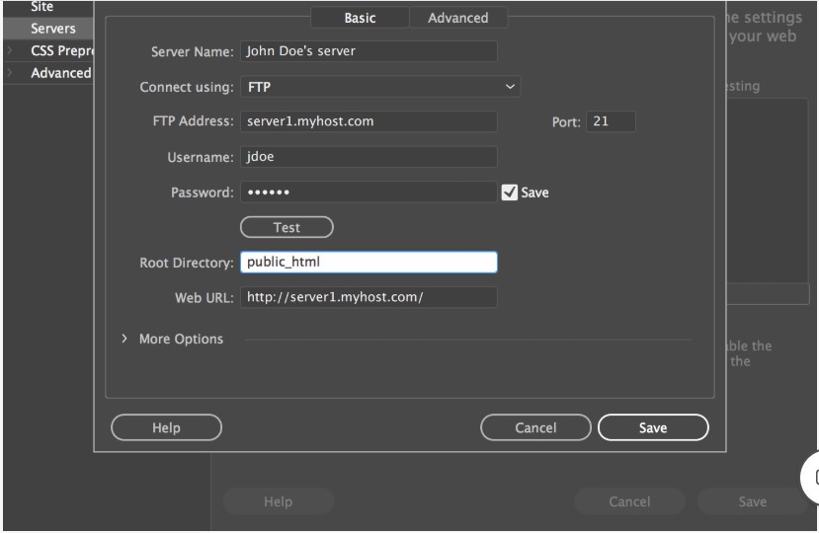Click the Root Directory label
This screenshot has height=533, width=819.
[x=187, y=263]
